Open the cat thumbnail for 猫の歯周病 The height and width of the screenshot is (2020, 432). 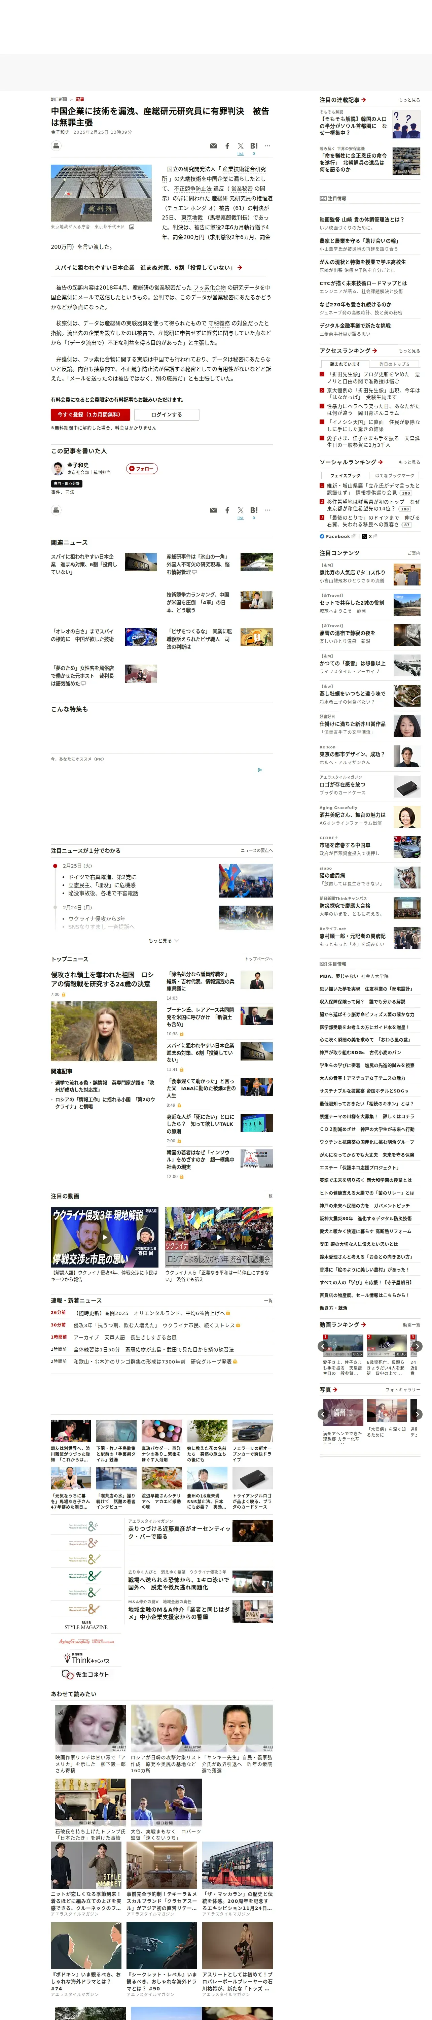coord(406,877)
